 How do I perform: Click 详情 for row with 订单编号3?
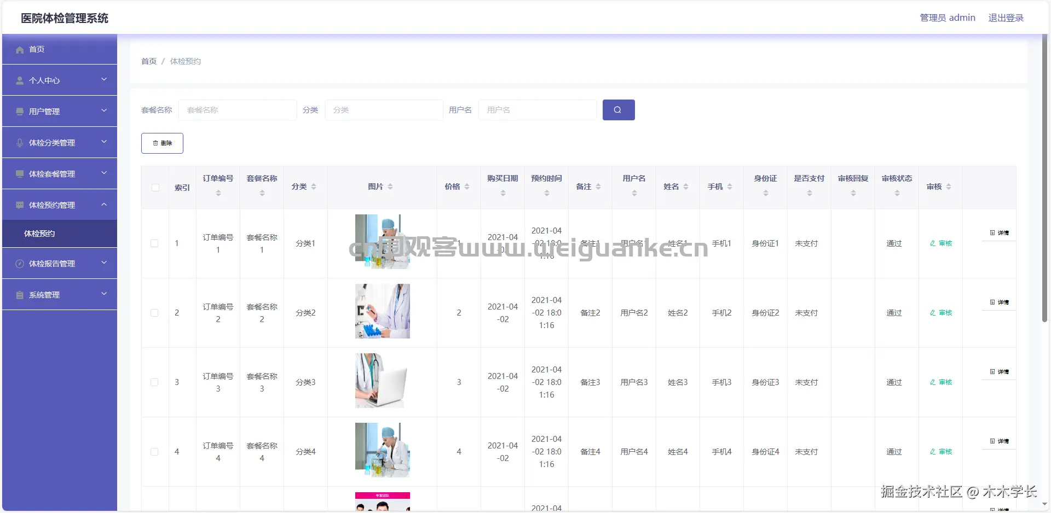(x=999, y=372)
